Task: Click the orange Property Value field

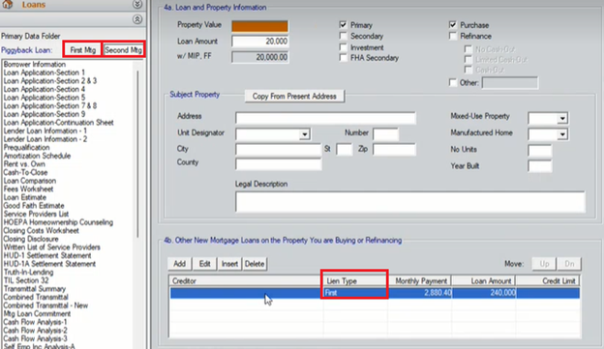Action: point(259,26)
